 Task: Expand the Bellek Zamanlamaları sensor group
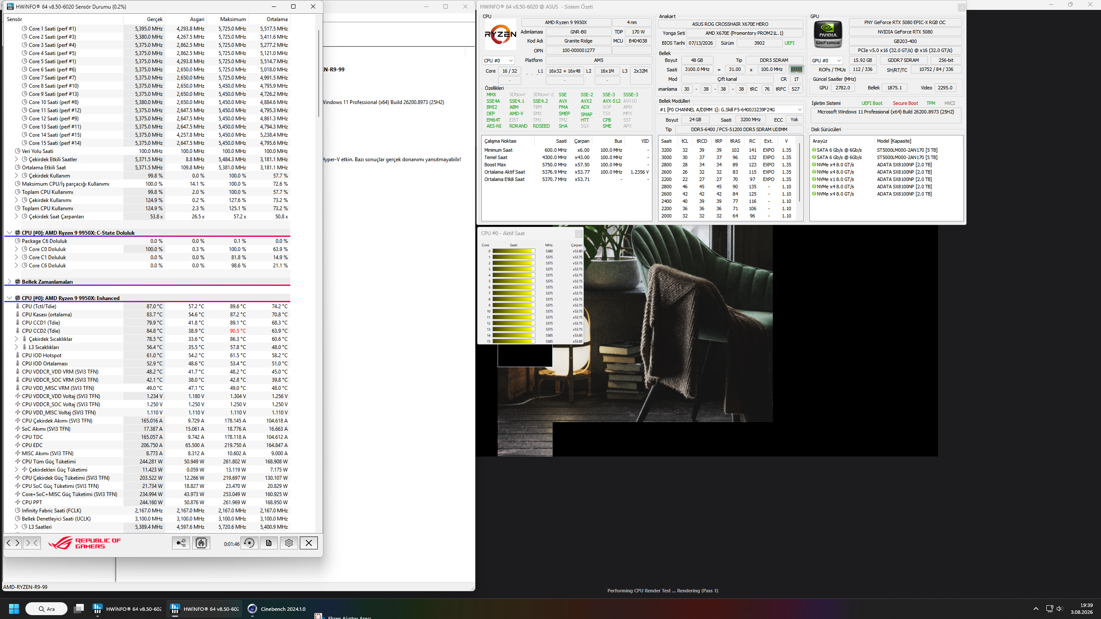click(x=9, y=282)
